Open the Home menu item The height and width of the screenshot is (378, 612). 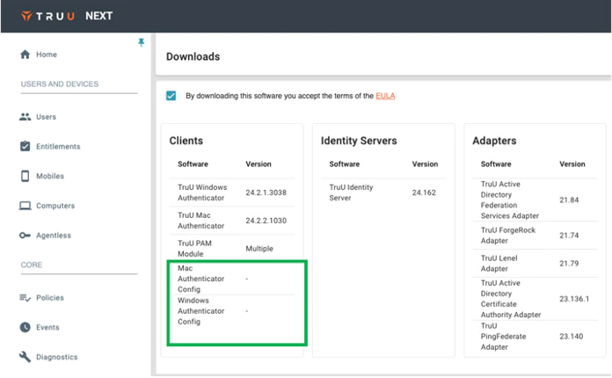(47, 55)
